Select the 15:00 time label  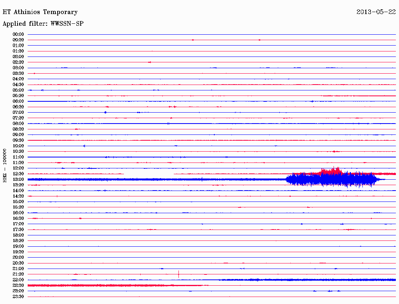coord(18,201)
